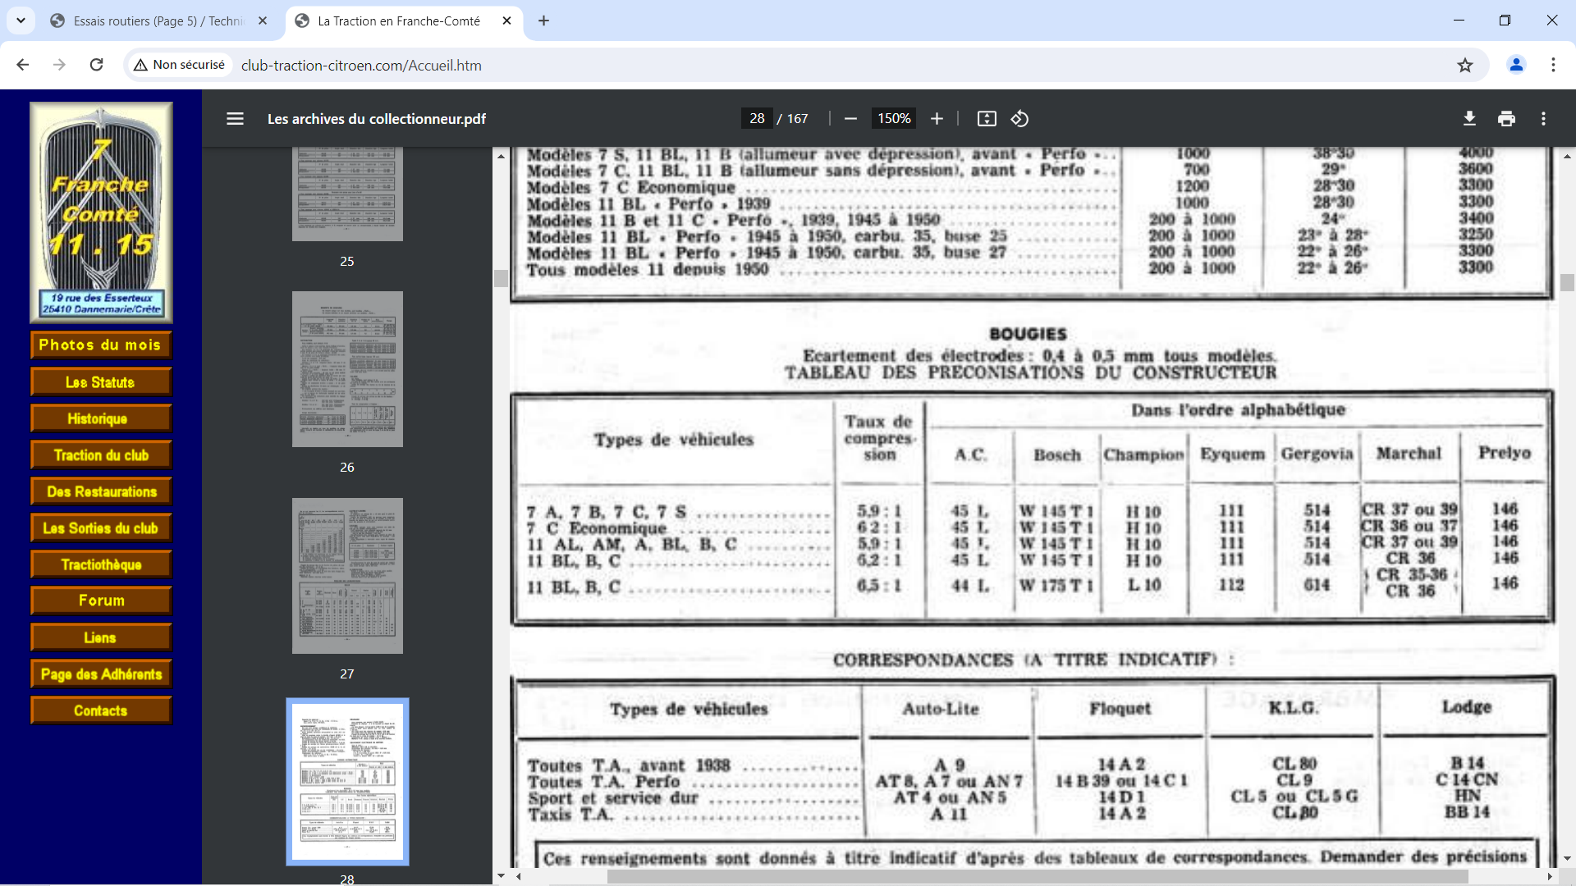Open the Forum link

click(x=101, y=601)
